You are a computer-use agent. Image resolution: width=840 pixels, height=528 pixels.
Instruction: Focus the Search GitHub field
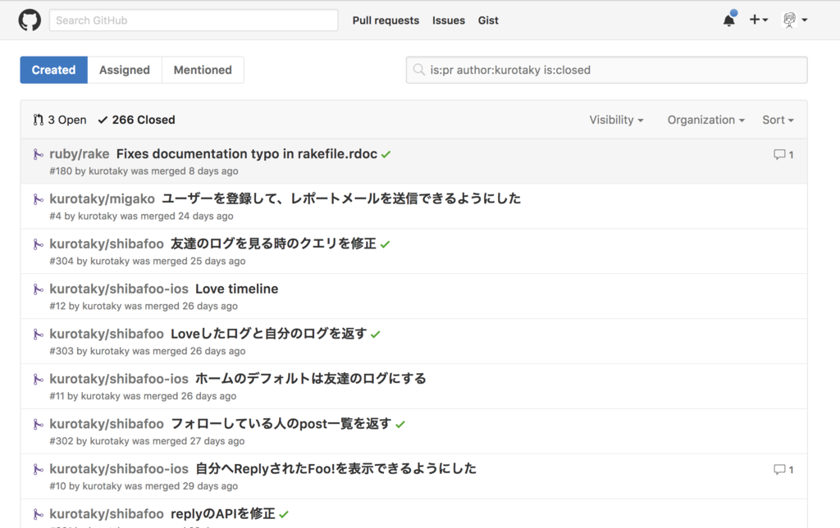[194, 20]
